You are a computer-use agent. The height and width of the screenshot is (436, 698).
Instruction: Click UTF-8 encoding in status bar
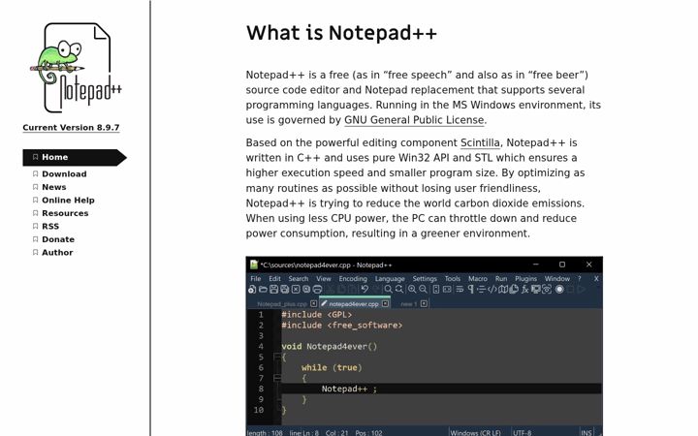point(523,432)
